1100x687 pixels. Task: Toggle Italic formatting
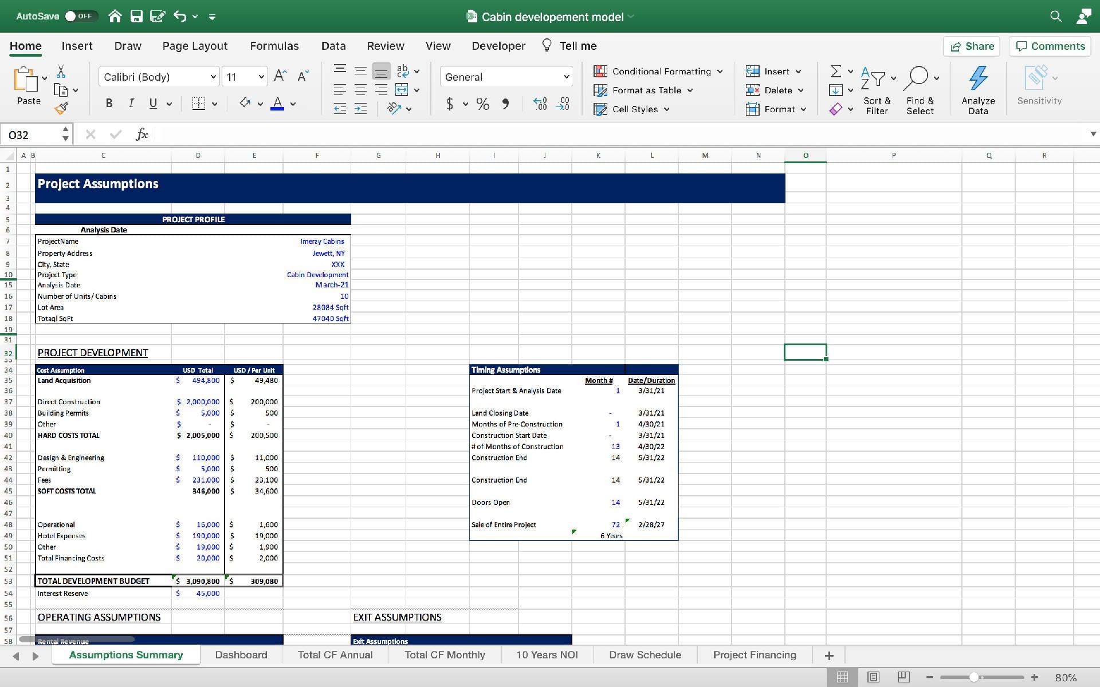coord(131,103)
